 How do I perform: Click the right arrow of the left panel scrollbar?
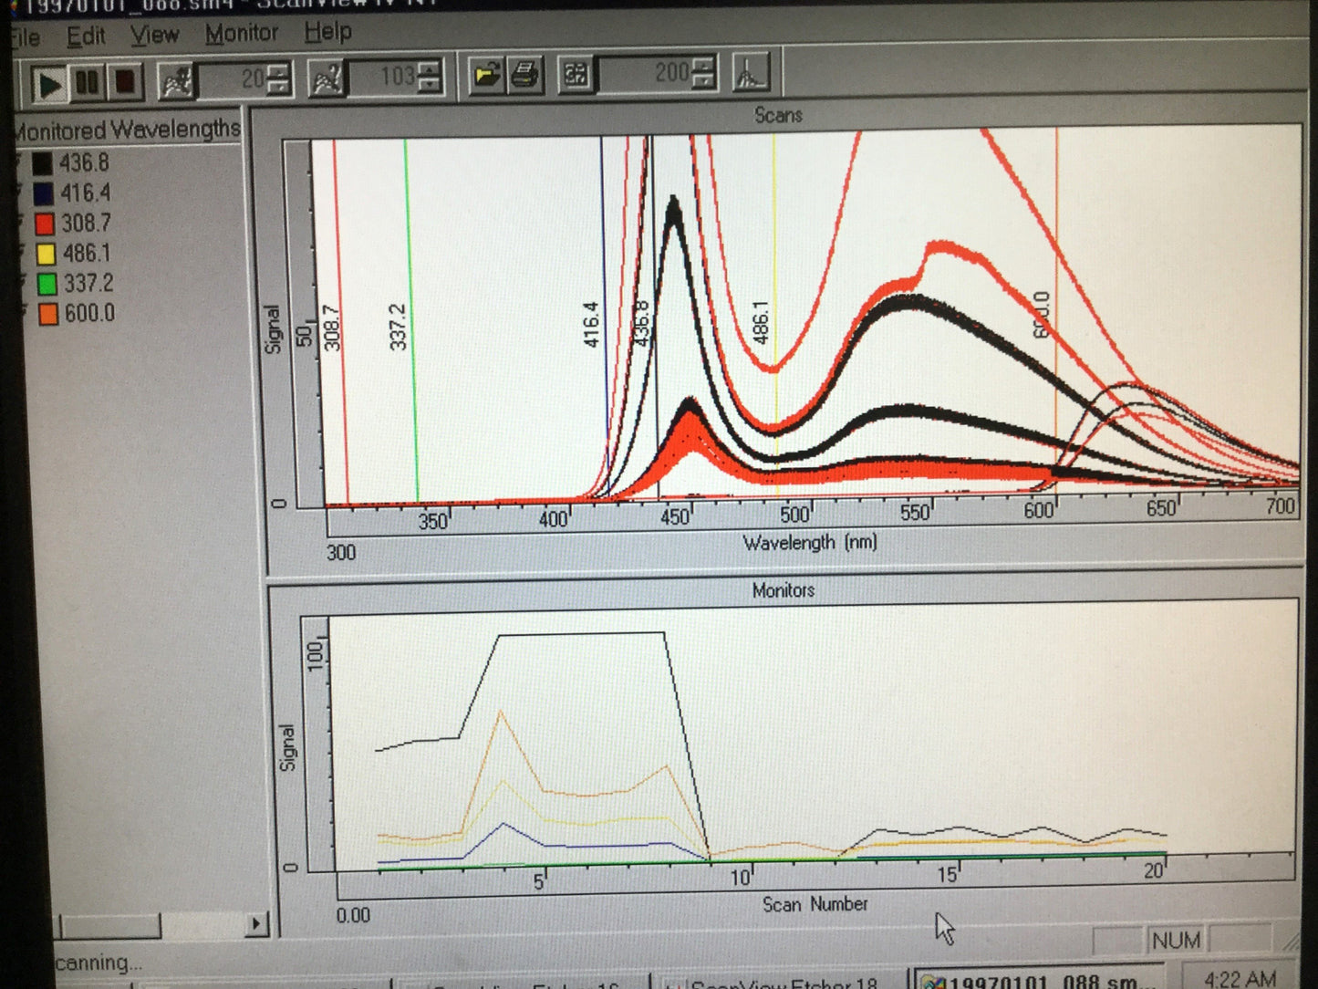[x=256, y=924]
